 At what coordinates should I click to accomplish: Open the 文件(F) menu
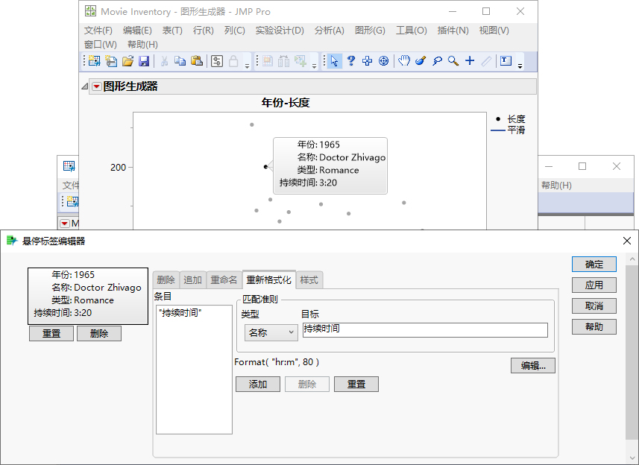98,31
